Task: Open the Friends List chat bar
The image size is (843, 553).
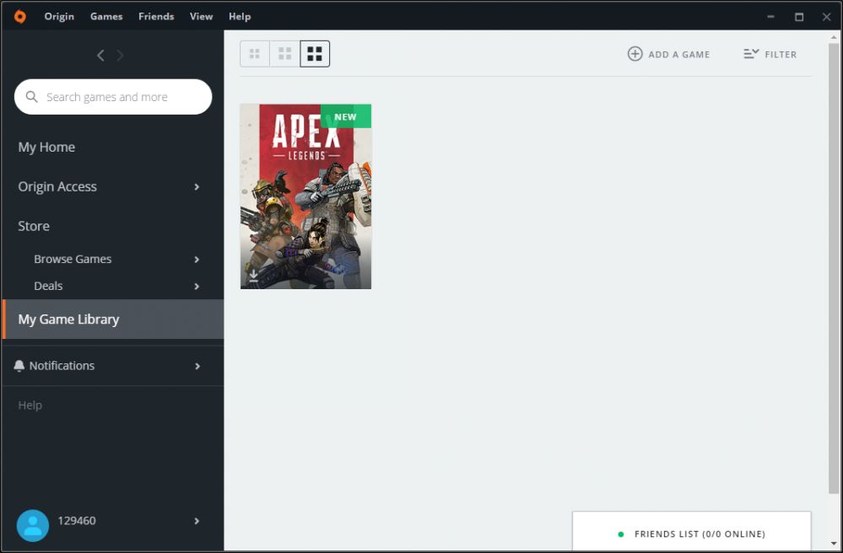Action: (691, 531)
